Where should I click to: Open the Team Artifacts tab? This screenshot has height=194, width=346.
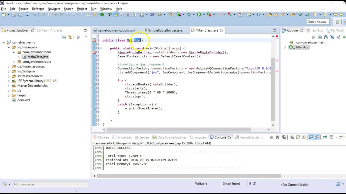(x=50, y=30)
